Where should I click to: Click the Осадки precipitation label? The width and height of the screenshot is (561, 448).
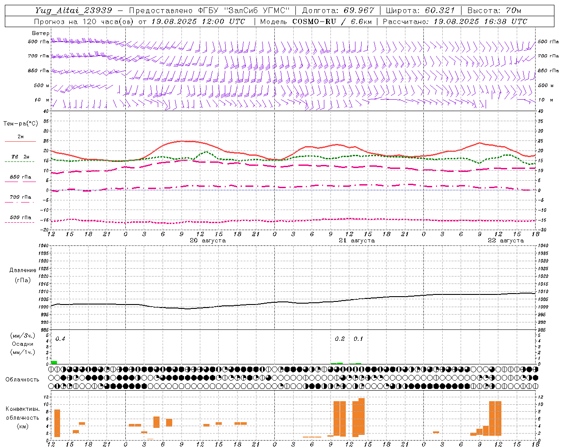click(22, 344)
